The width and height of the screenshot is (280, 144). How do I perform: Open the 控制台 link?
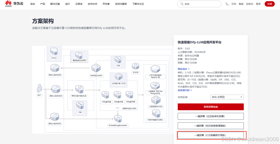click(250, 4)
